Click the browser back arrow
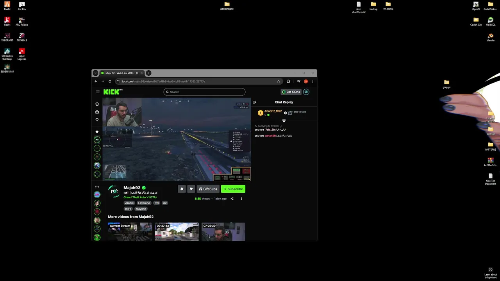500x281 pixels. pos(96,82)
